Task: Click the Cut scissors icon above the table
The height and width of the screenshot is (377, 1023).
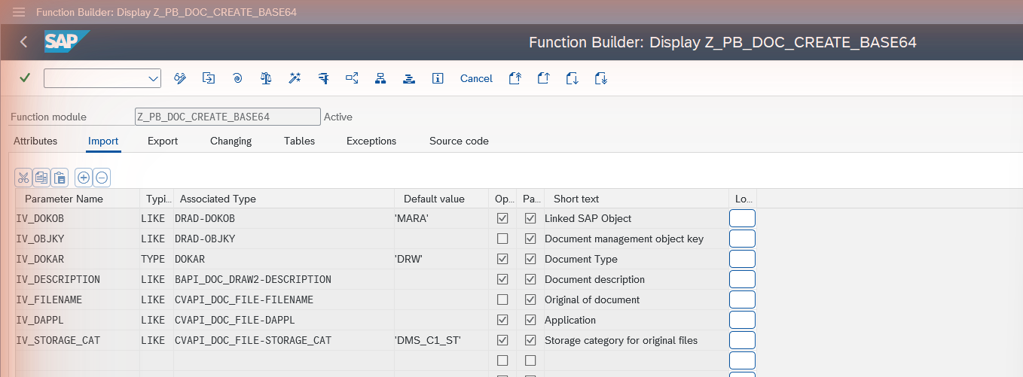Action: (x=23, y=178)
